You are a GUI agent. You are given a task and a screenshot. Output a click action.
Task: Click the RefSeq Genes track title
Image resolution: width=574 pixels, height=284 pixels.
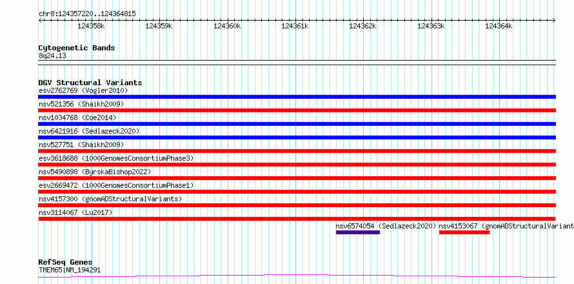click(65, 263)
